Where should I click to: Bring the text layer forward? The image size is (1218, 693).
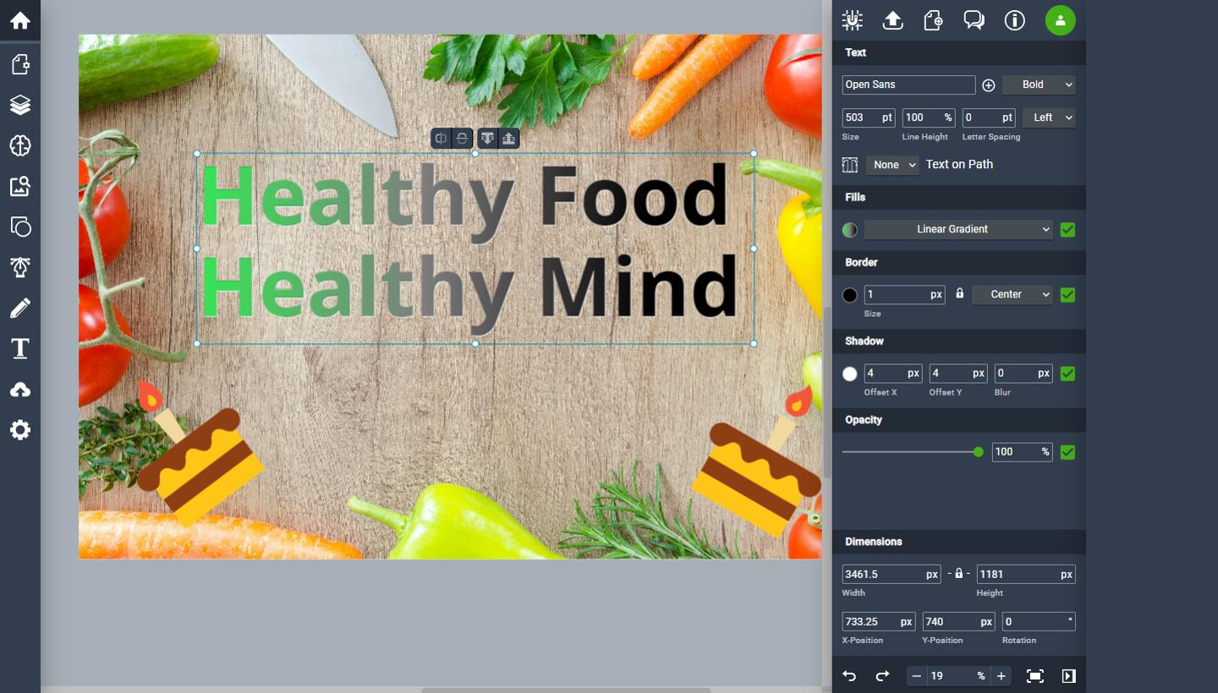[508, 138]
